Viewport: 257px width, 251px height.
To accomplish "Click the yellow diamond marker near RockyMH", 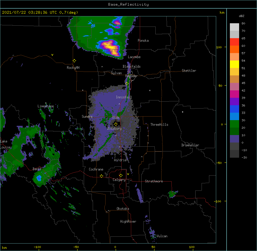I will click(75, 61).
